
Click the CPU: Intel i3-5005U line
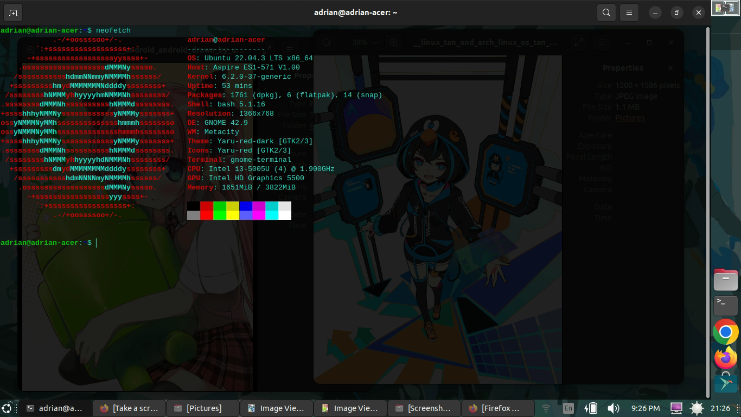coord(261,169)
